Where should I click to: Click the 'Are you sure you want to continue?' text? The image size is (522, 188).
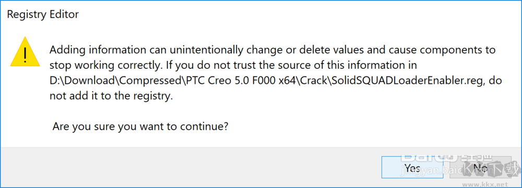tap(140, 127)
